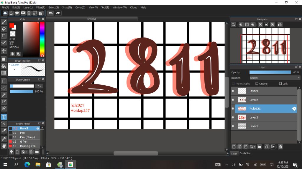Select the Move tool
The height and width of the screenshot is (169, 302).
tap(4, 51)
